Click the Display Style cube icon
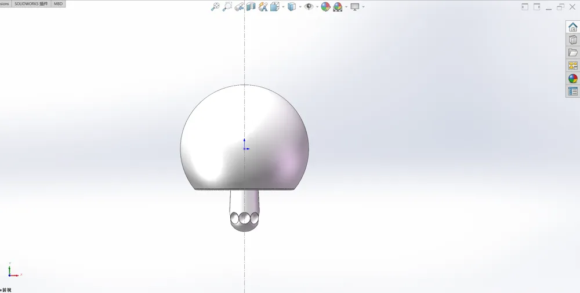 coord(292,7)
